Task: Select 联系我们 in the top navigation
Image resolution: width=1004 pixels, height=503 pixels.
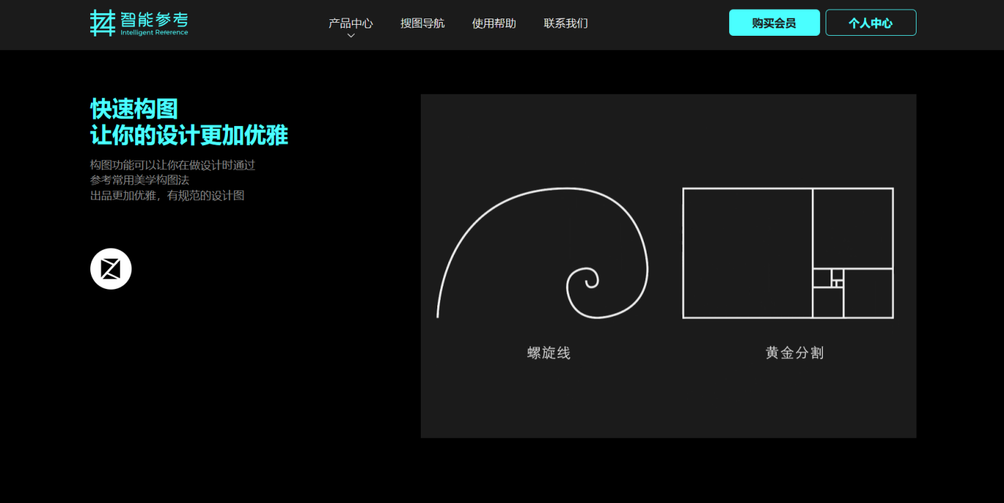Action: point(565,23)
